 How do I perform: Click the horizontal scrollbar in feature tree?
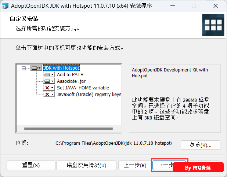[x=68, y=129]
